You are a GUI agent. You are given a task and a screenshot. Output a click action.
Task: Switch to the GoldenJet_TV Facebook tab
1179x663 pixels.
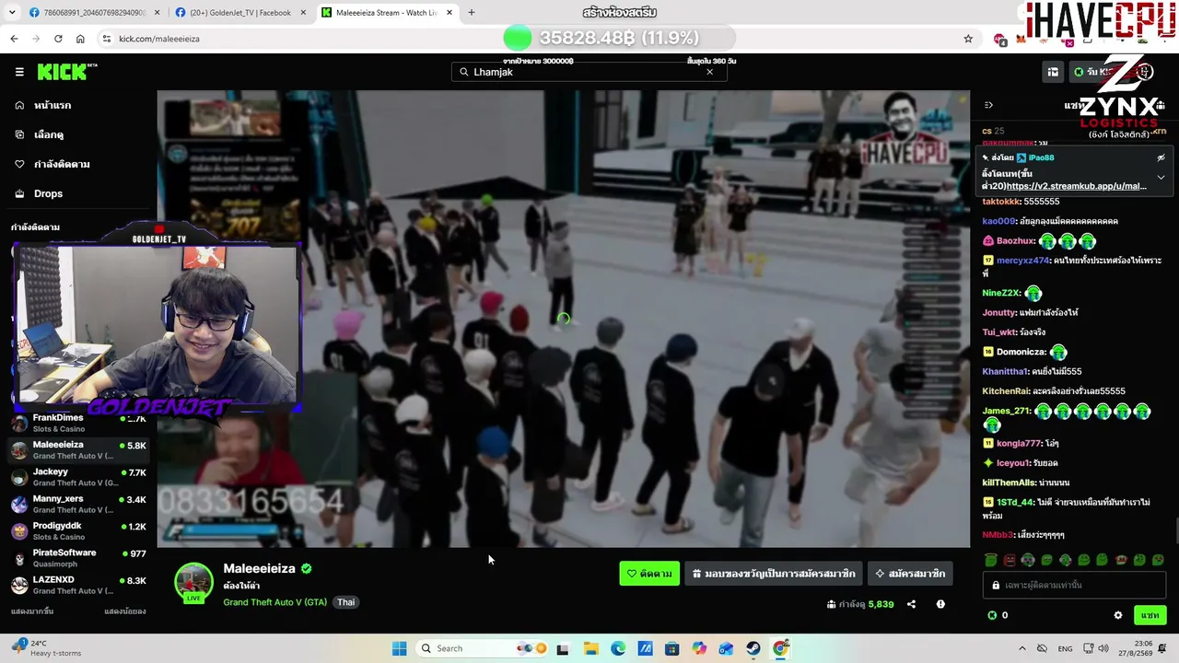(x=241, y=13)
